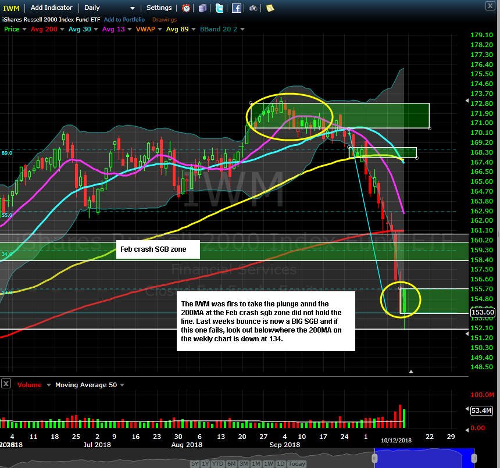Close the chart with top-right X
500x468 pixels.
coord(490,6)
